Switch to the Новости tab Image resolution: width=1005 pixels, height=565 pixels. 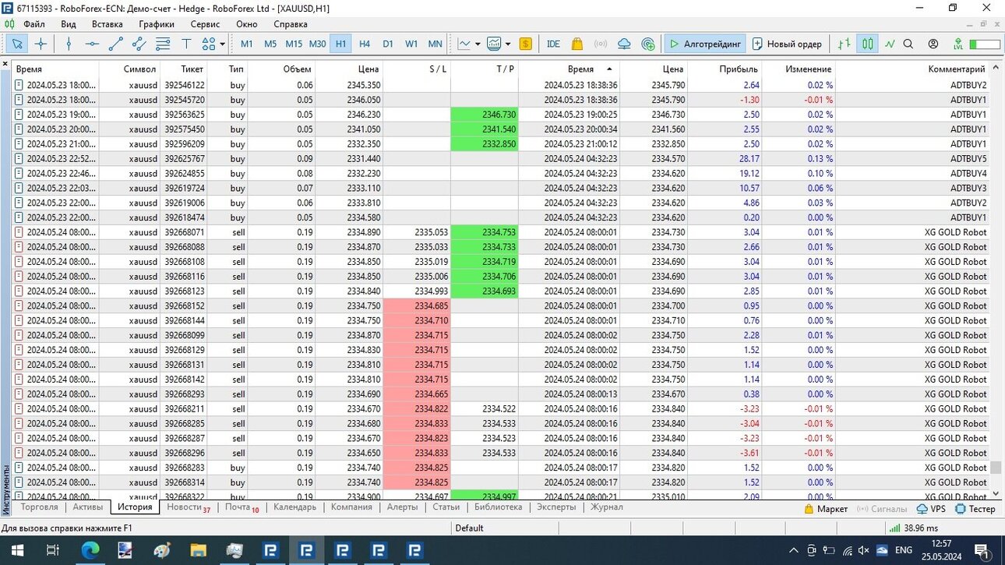pyautogui.click(x=189, y=507)
